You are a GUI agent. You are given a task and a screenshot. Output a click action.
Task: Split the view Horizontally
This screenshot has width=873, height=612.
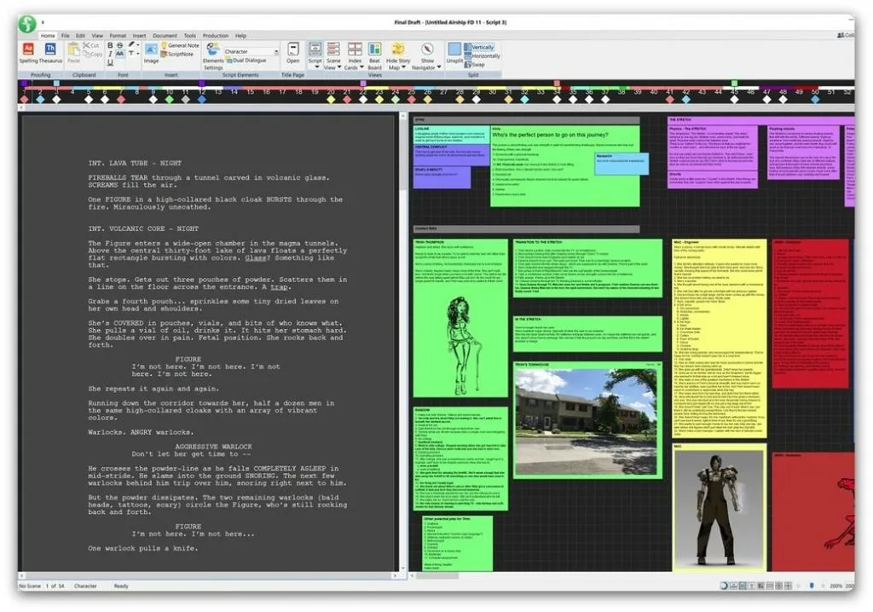[x=483, y=55]
